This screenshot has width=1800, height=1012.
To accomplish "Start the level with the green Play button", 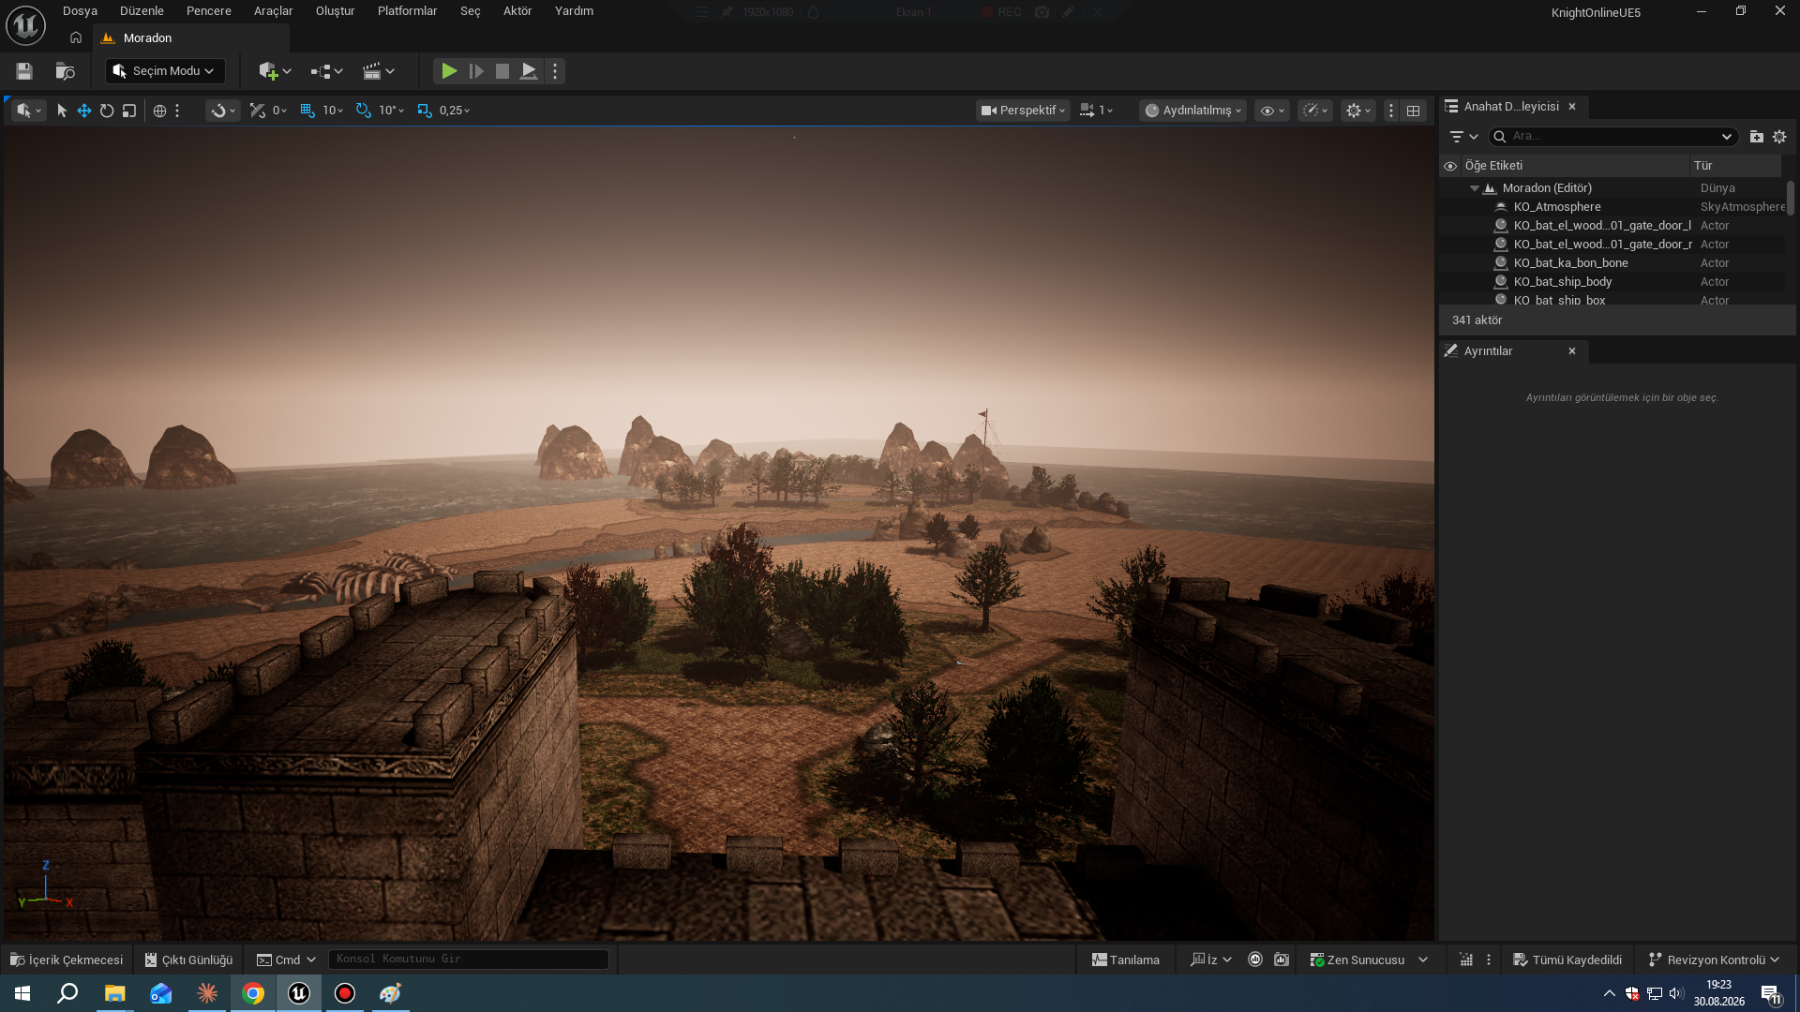I will tap(449, 71).
